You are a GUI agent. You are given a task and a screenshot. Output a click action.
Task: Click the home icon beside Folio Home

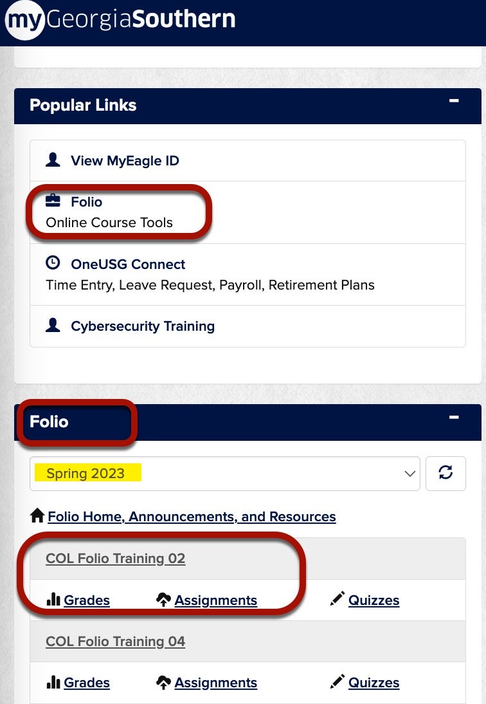click(37, 515)
